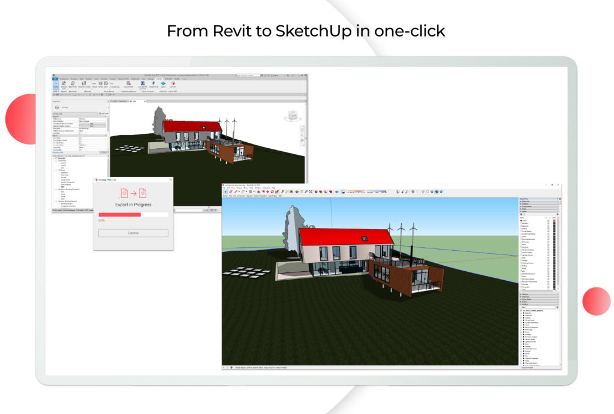Image resolution: width=614 pixels, height=414 pixels.
Task: Toggle visibility checkbox for Layer0
Action: pyautogui.click(x=549, y=221)
